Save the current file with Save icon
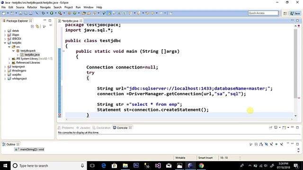The image size is (303, 170). point(20,13)
